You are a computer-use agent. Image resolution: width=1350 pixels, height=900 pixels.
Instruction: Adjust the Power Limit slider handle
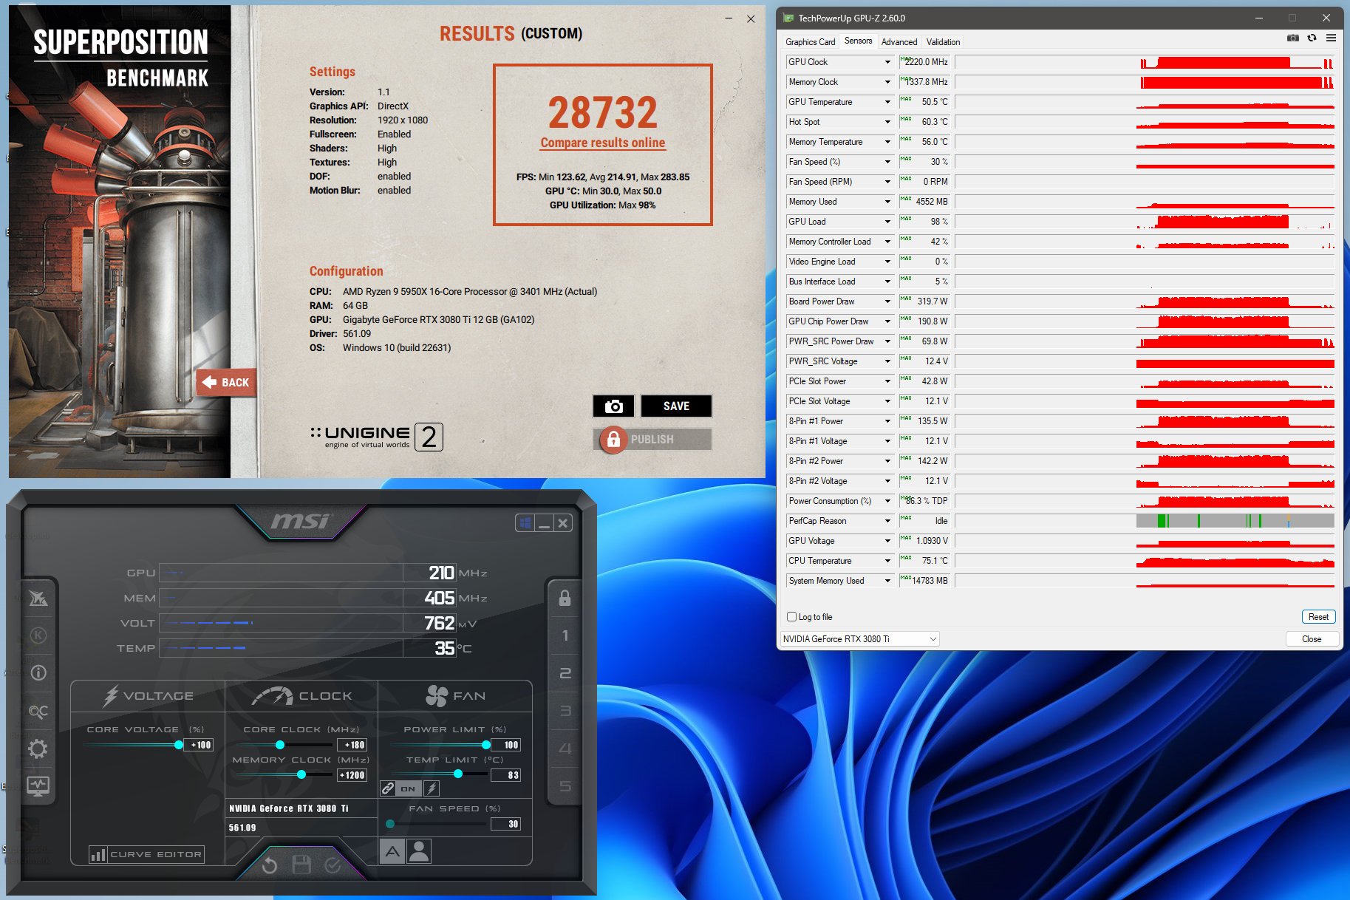pos(485,745)
